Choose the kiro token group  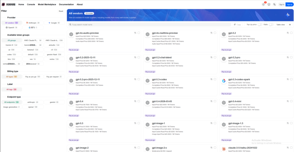tap(11, 59)
